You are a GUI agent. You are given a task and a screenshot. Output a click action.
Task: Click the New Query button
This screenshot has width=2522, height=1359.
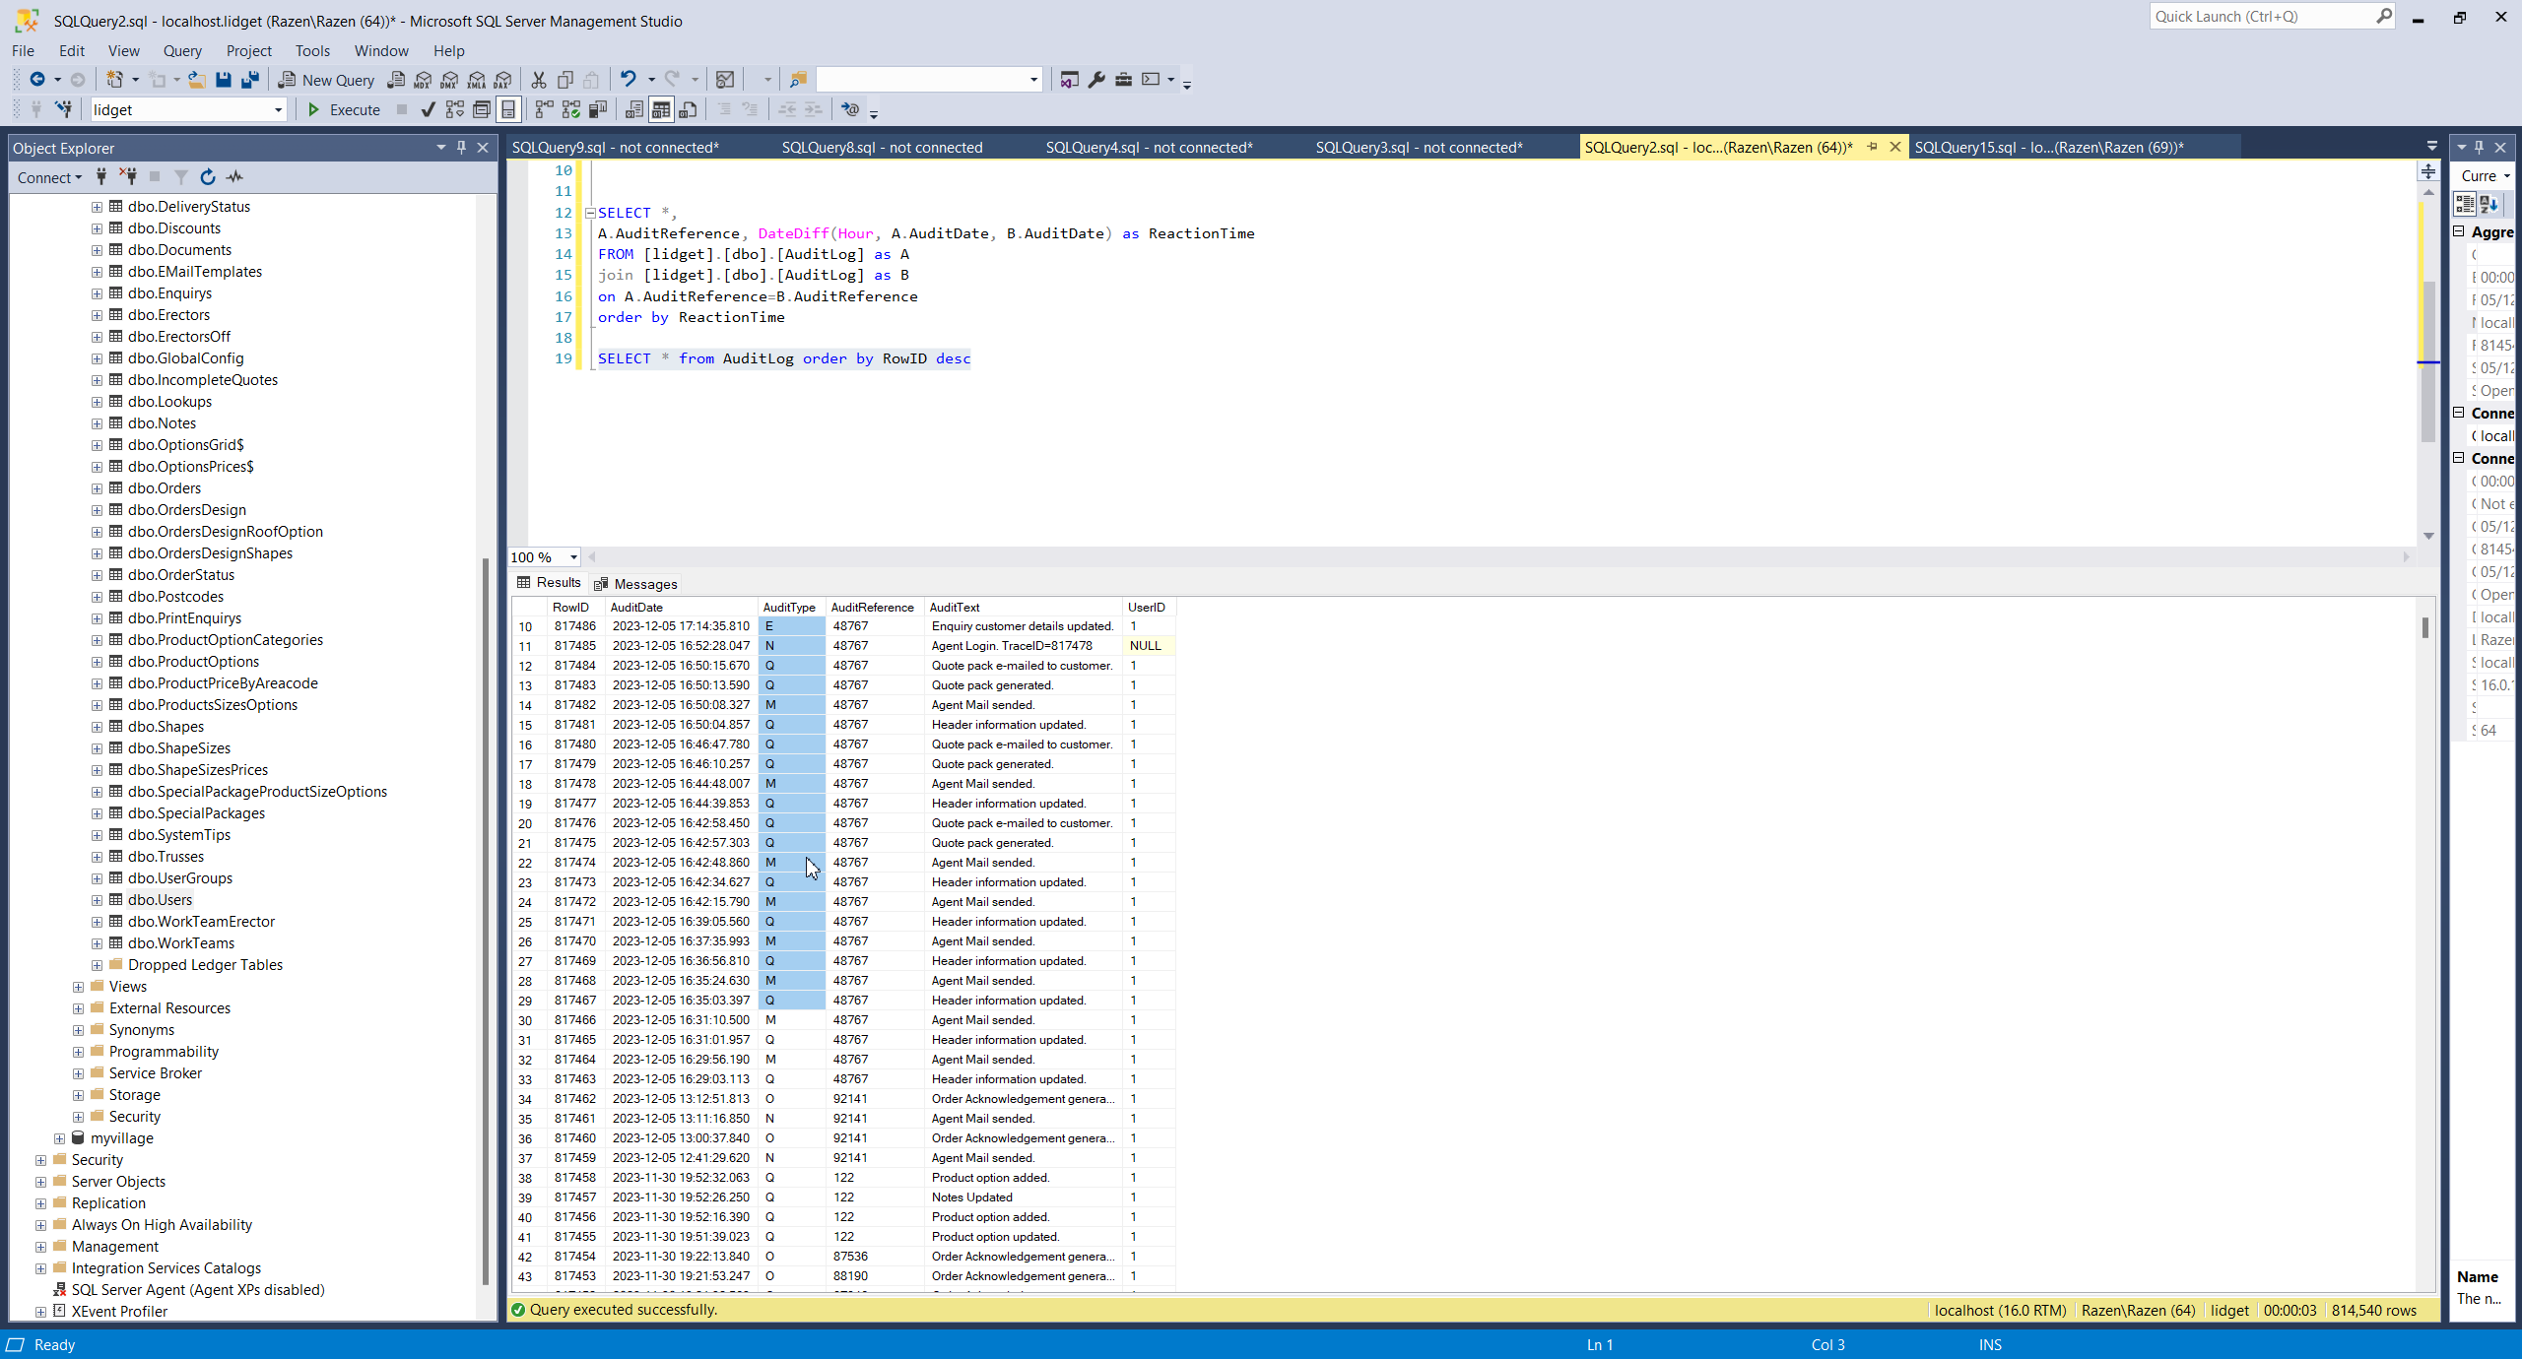pos(326,80)
